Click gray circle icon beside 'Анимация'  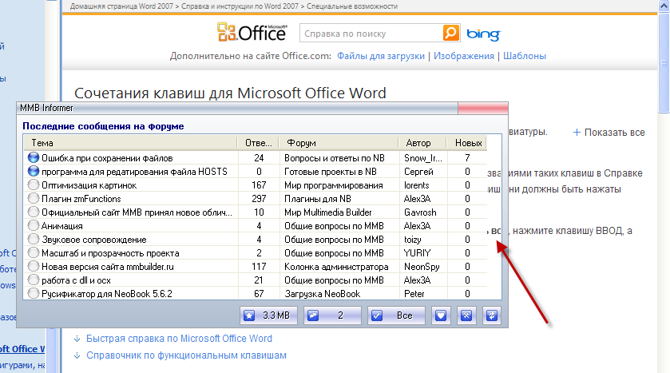tap(34, 225)
